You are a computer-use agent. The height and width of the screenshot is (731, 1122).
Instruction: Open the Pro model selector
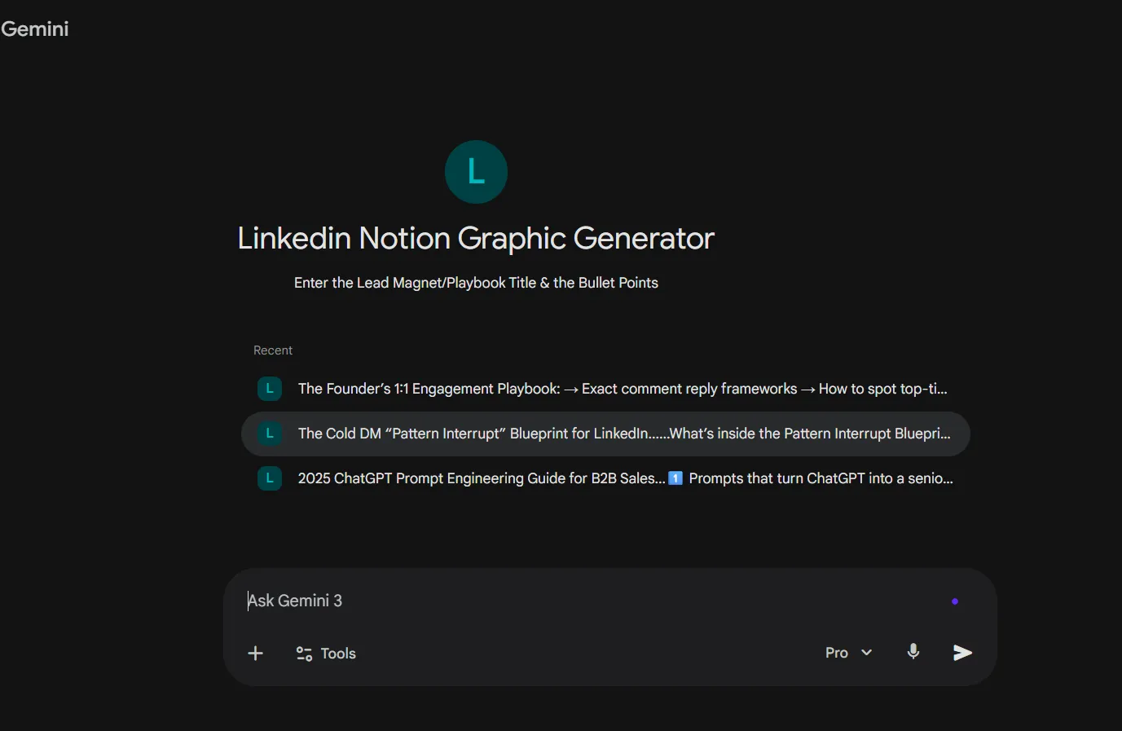[x=837, y=653]
